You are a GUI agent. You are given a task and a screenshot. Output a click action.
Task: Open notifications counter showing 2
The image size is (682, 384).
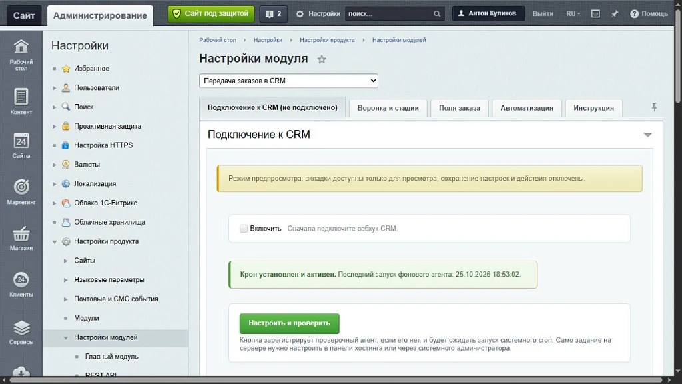[x=273, y=14]
